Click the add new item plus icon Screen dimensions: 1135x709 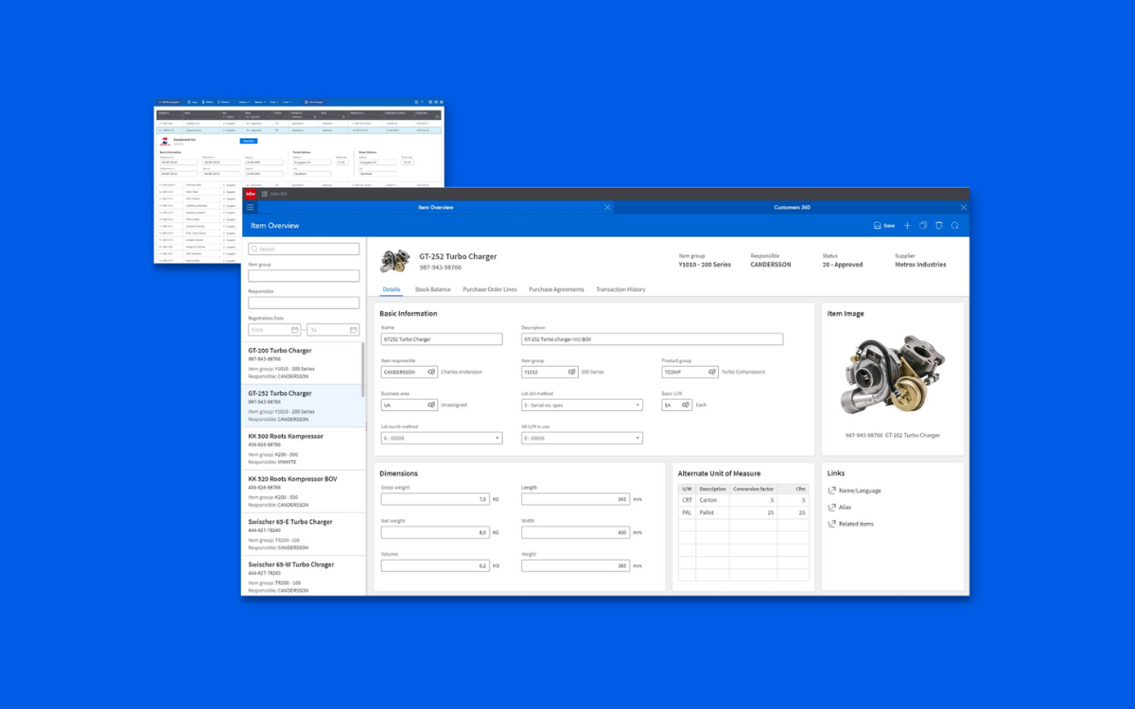tap(907, 226)
